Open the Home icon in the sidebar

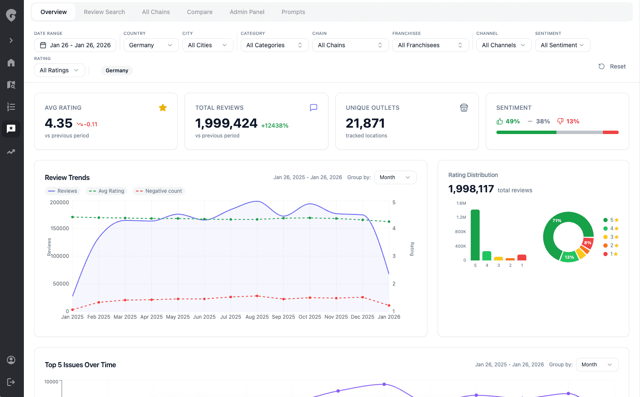[x=11, y=63]
